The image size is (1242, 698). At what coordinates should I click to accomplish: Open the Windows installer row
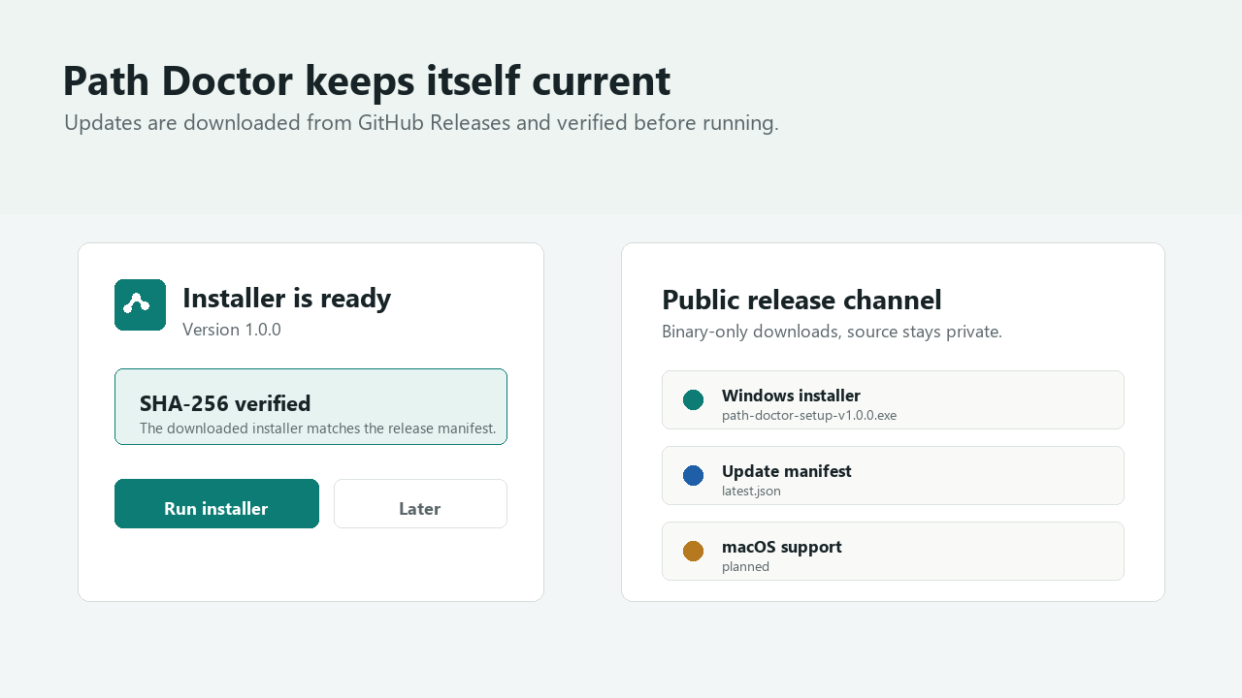tap(893, 399)
